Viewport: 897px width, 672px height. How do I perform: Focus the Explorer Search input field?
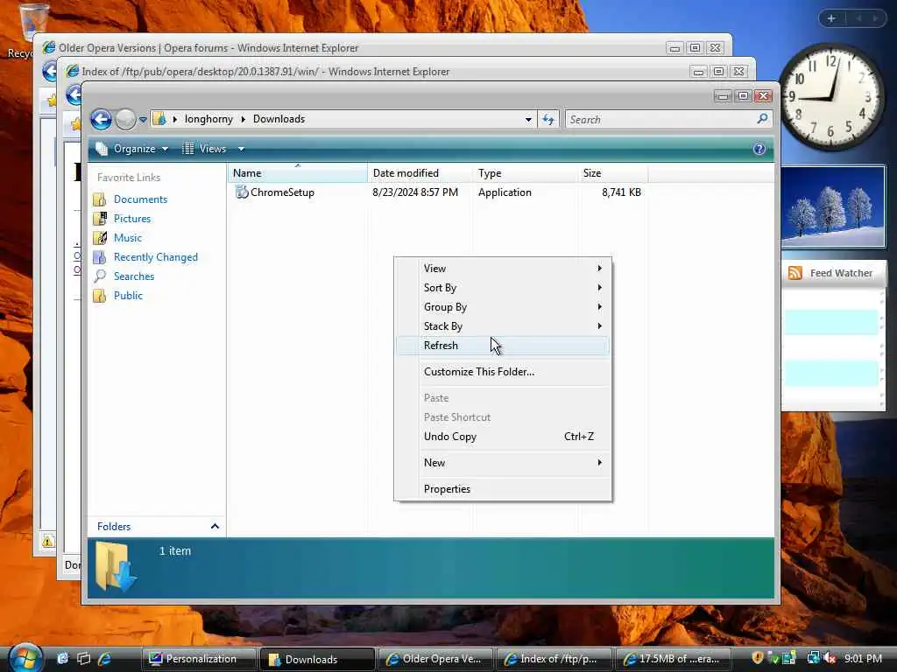tap(660, 119)
